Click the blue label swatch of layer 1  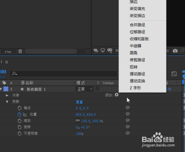pos(6,89)
